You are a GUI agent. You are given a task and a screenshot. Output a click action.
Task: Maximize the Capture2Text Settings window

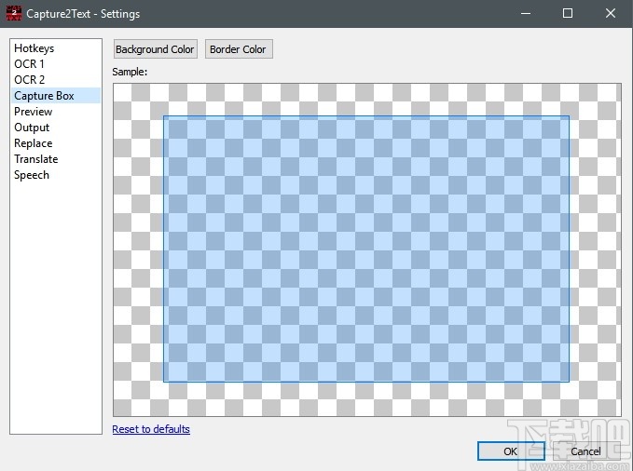point(568,13)
